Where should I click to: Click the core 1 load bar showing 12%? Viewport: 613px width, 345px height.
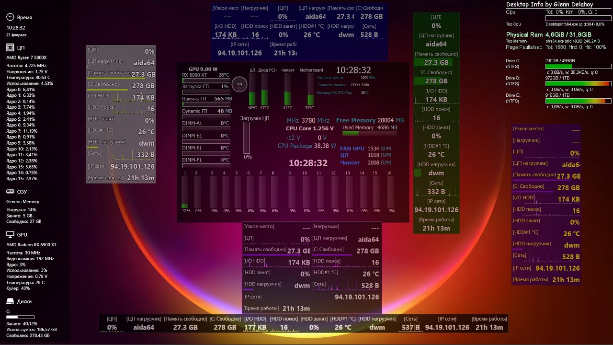pos(185,192)
